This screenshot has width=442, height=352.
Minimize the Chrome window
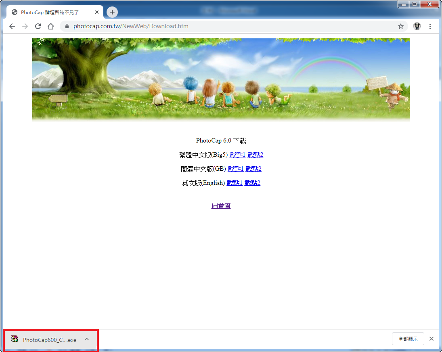403,4
